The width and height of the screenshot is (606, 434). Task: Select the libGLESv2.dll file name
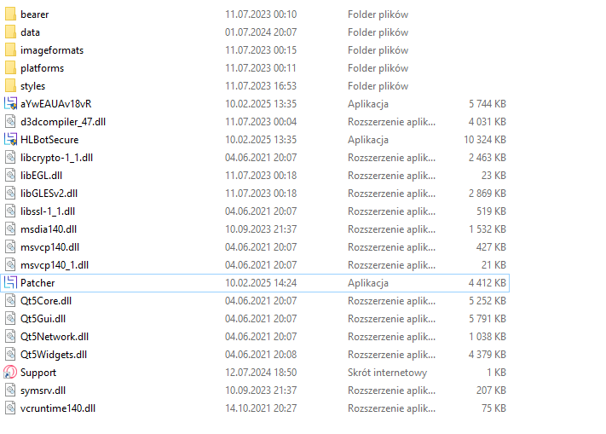(x=49, y=194)
